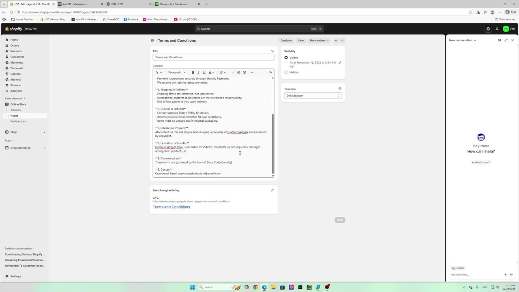Click the Ask anything input field
The height and width of the screenshot is (292, 519).
[x=476, y=275]
